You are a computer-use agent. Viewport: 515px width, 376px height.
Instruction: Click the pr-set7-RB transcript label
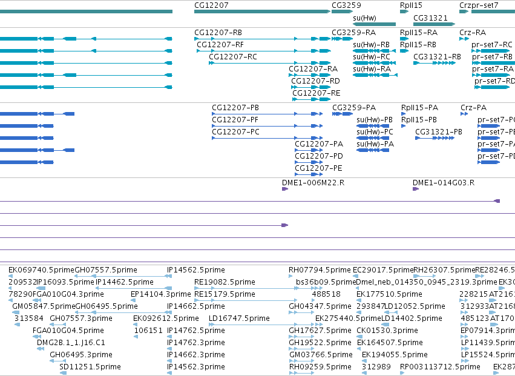click(x=493, y=57)
